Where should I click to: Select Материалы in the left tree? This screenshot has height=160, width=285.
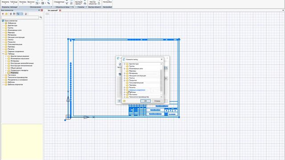(x=12, y=35)
